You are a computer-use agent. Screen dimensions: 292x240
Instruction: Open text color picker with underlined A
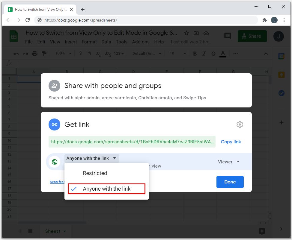[x=223, y=54]
